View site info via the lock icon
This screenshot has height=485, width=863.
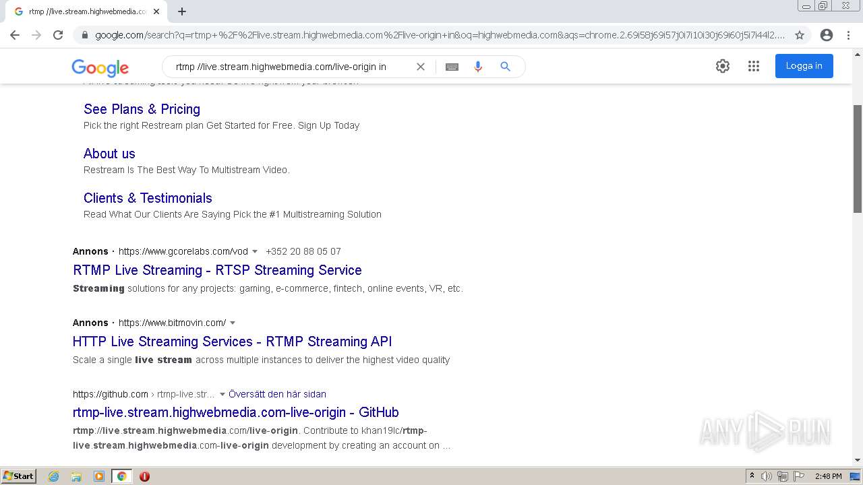(x=84, y=35)
